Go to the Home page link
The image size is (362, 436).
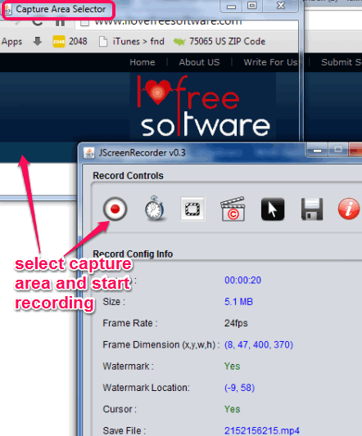(143, 62)
